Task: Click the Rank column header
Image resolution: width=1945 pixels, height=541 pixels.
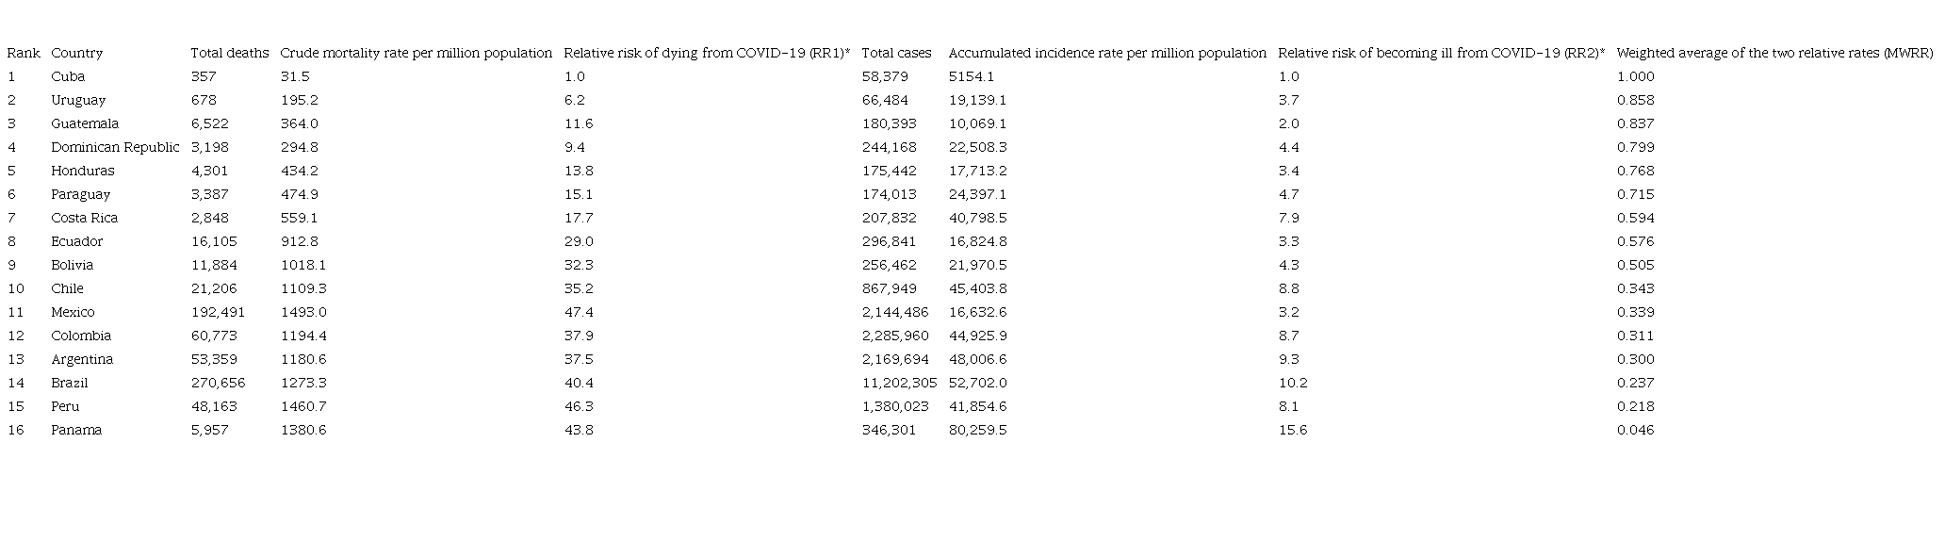Action: (24, 53)
